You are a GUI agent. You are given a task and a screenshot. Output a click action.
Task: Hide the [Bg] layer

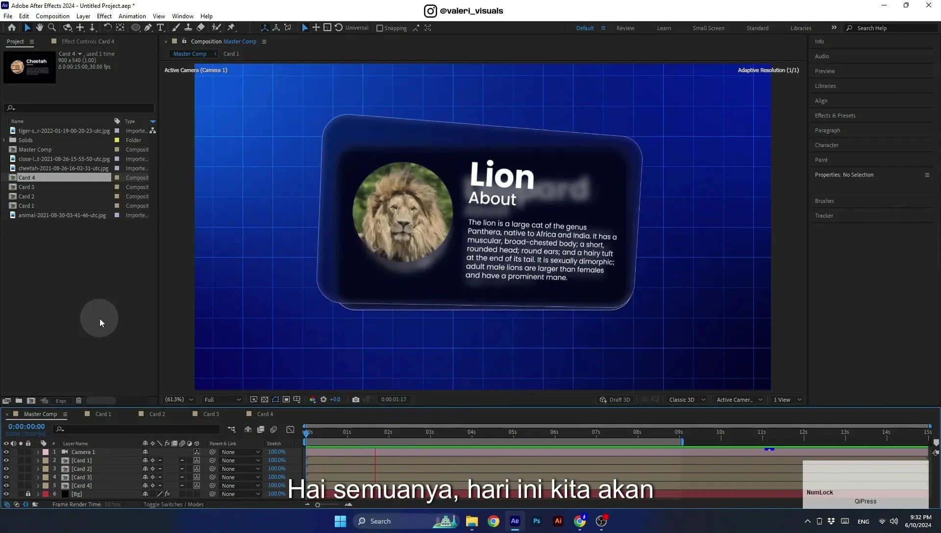[x=6, y=494]
